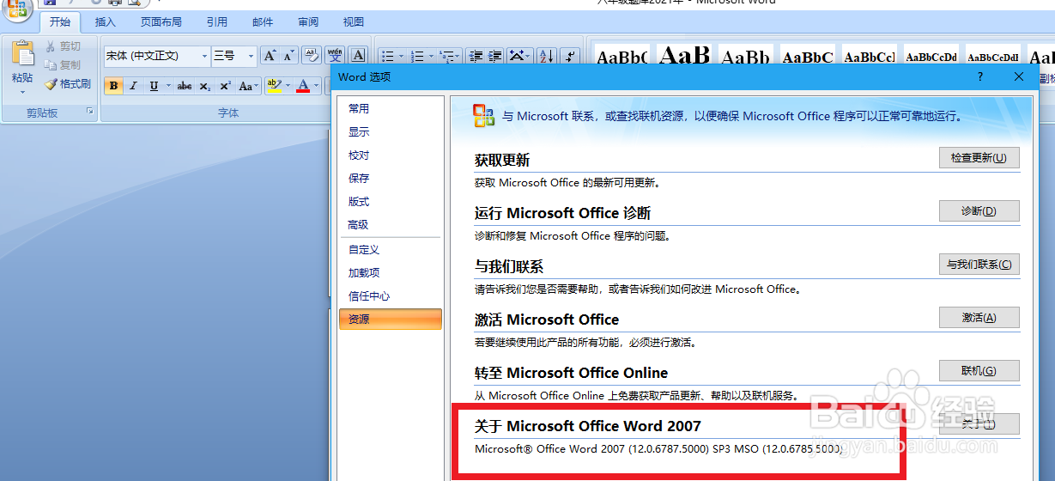Image resolution: width=1055 pixels, height=481 pixels.
Task: Toggle Subscript formatting
Action: pyautogui.click(x=204, y=86)
